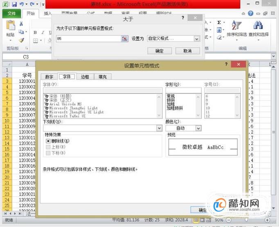Image resolution: width=279 pixels, height=227 pixels.
Task: Select Bold Italic font style
Action: pos(175,108)
